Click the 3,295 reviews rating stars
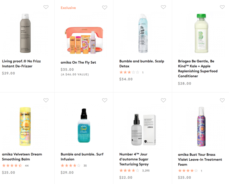Screen dimensions: 229x184 point(129,171)
